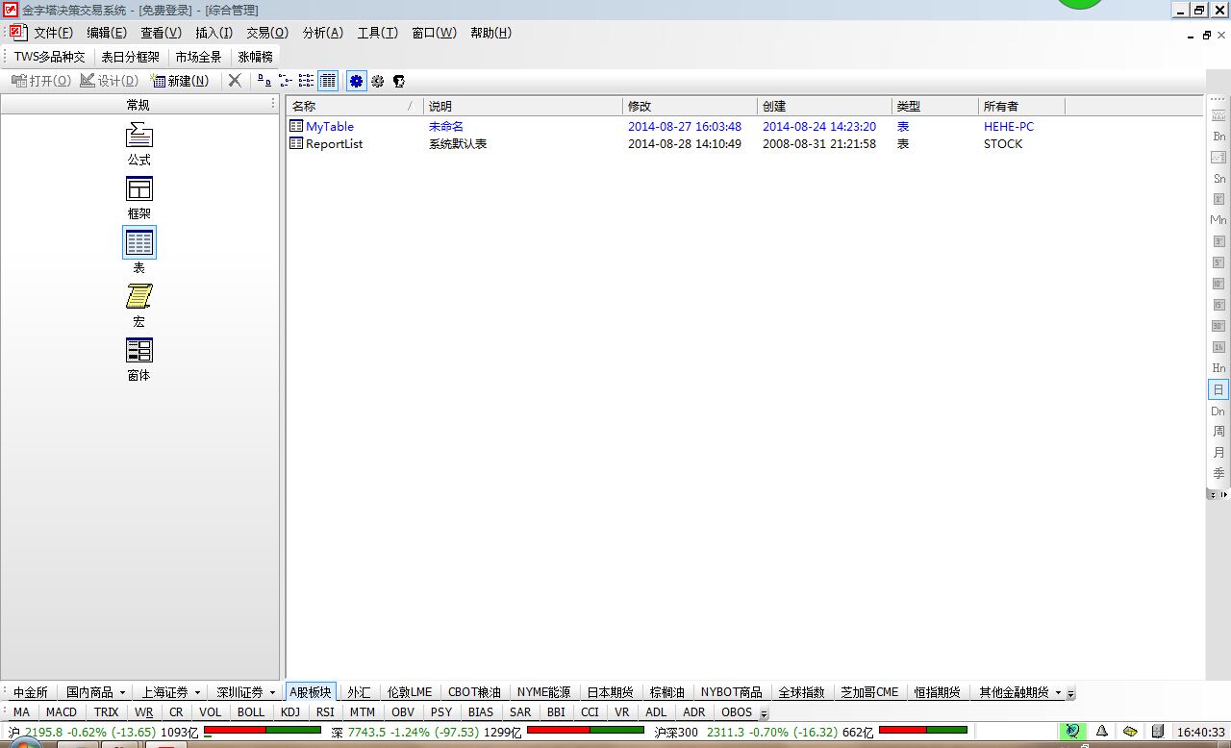Click the MACD indicator button
1231x748 pixels.
(61, 712)
